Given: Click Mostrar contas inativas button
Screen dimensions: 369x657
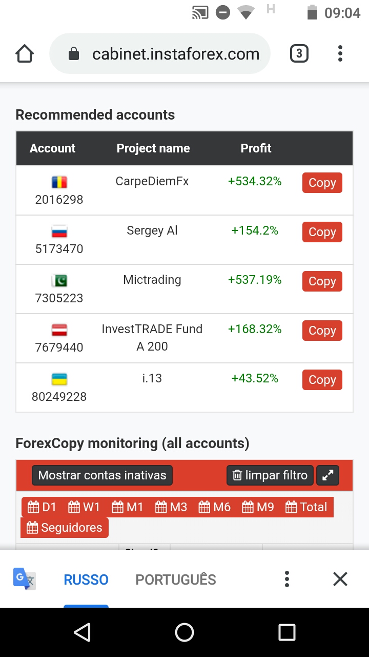Looking at the screenshot, I should click(x=102, y=475).
